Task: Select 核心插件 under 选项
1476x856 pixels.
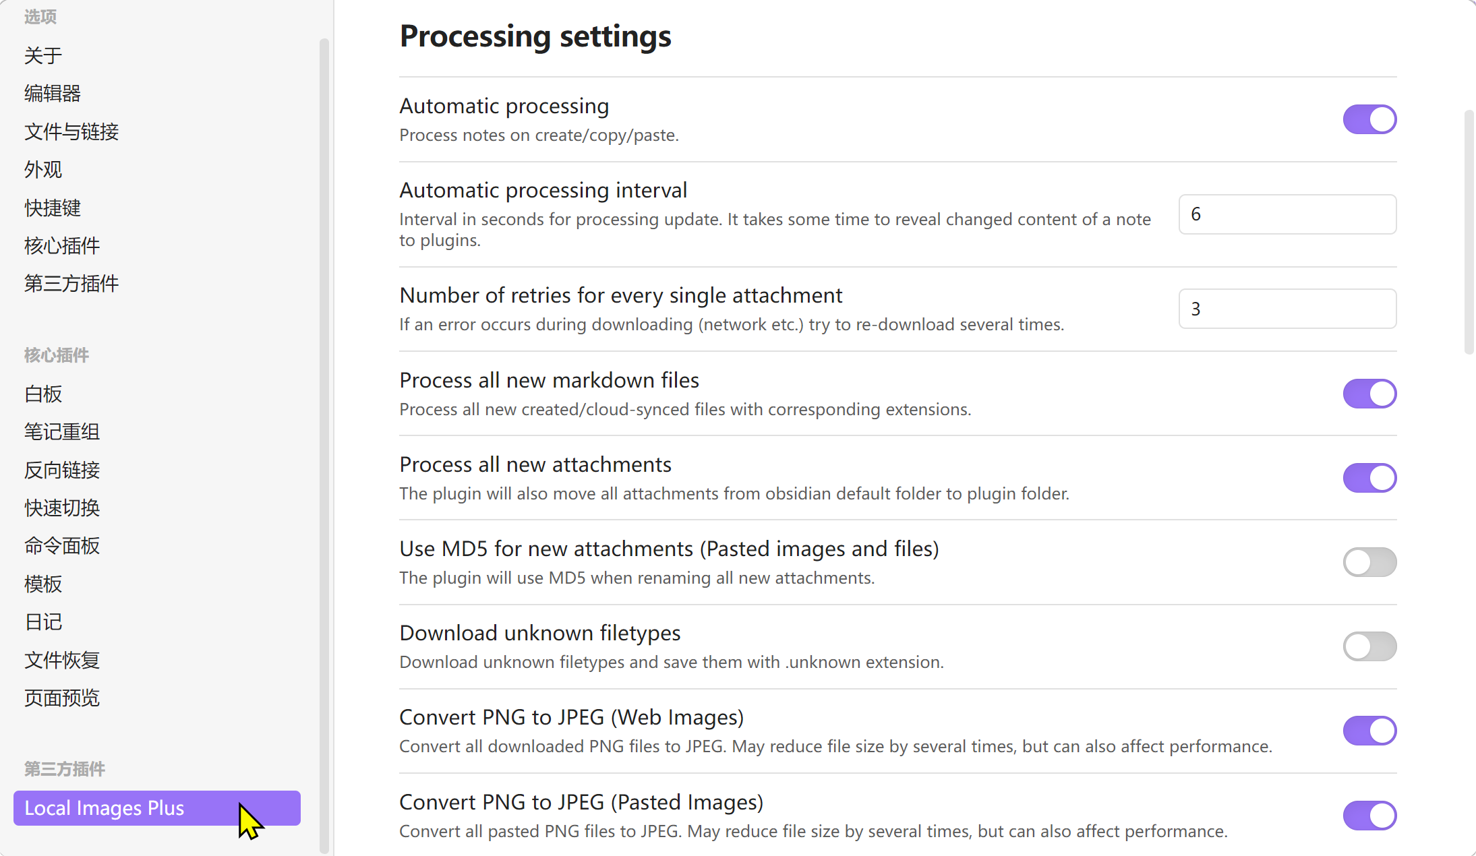Action: (x=62, y=245)
